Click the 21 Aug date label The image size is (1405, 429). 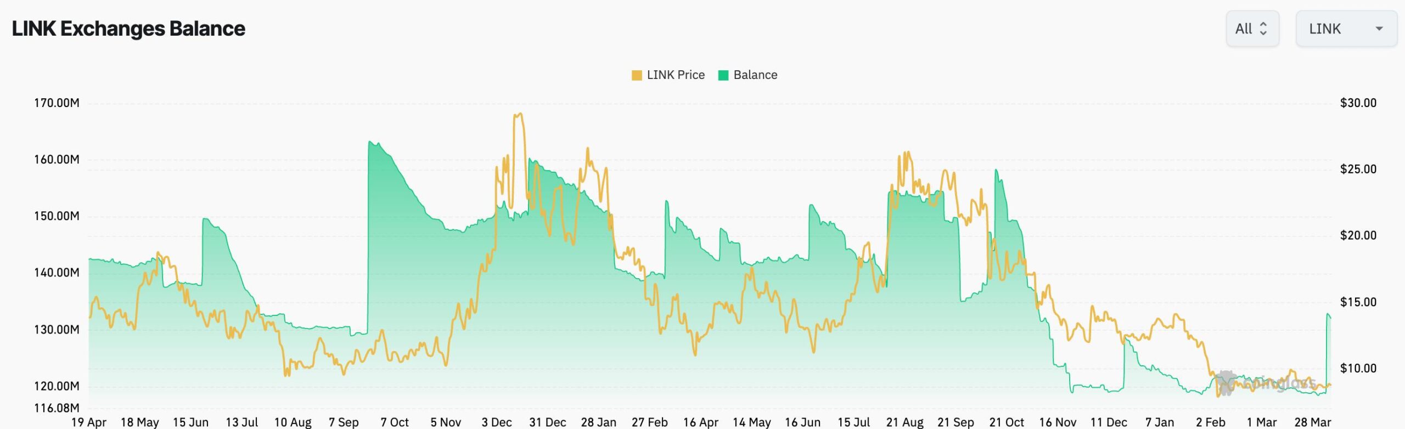point(905,422)
